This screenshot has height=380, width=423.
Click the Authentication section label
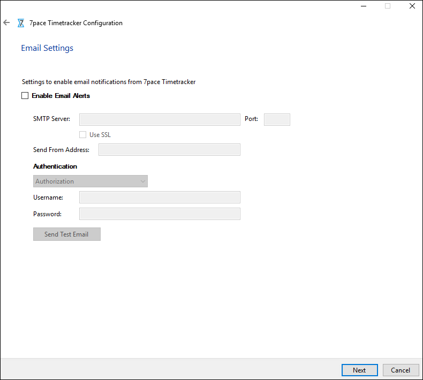tap(55, 166)
